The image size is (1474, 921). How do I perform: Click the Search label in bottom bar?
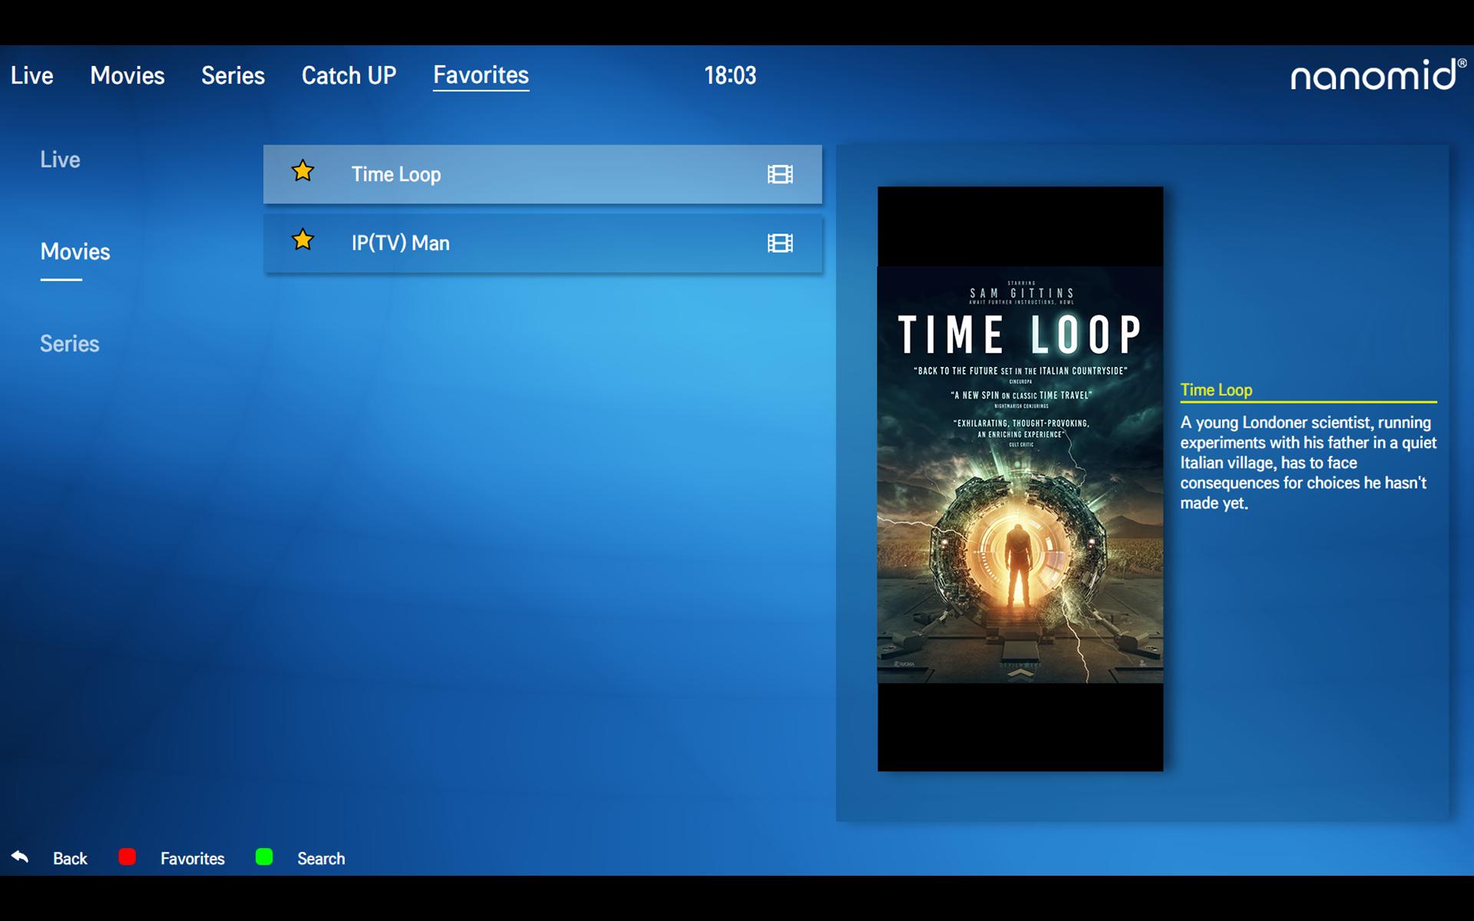point(321,858)
